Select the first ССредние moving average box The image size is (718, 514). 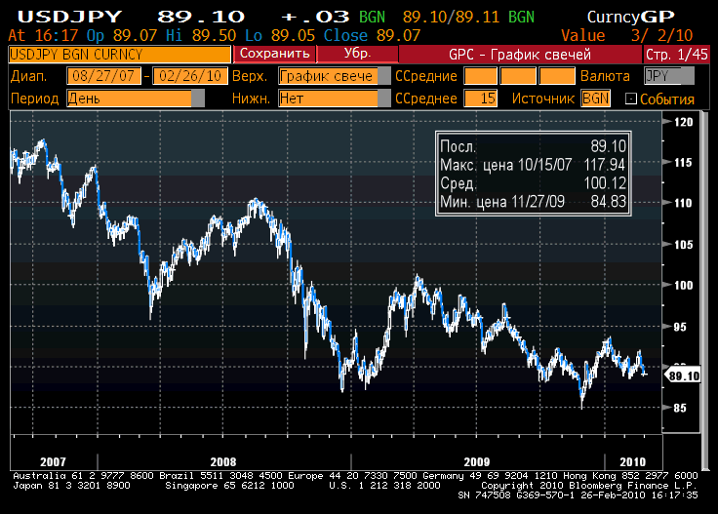pyautogui.click(x=480, y=76)
